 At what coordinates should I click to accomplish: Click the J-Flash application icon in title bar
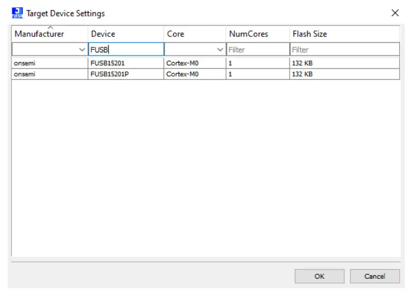tap(17, 13)
